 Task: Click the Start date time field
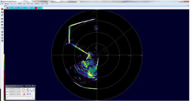pyautogui.click(x=15, y=89)
